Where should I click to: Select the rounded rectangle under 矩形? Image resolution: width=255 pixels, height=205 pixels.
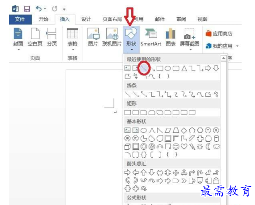click(x=136, y=112)
